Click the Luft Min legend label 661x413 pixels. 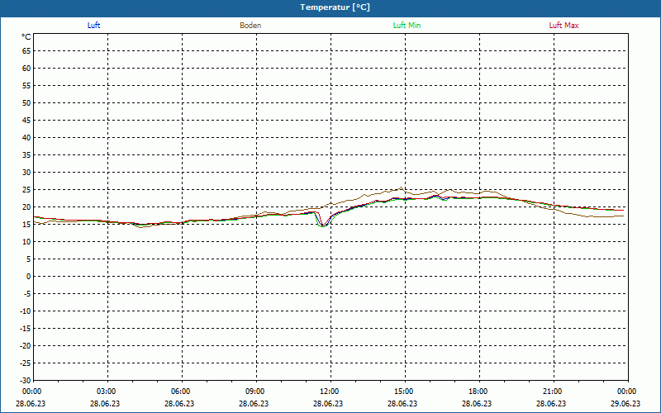tap(407, 26)
